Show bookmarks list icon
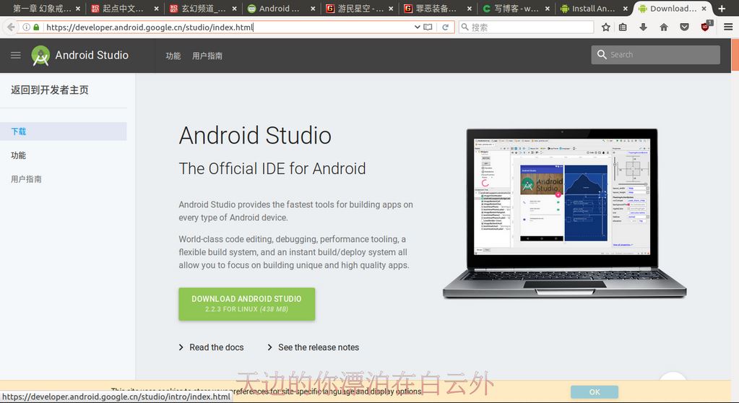739x403 pixels. click(623, 27)
